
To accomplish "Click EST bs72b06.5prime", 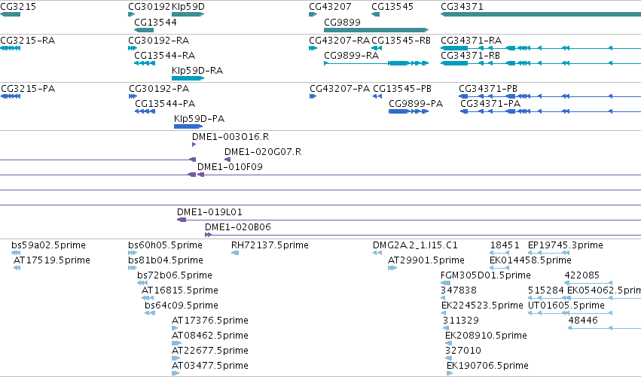I will 175,275.
